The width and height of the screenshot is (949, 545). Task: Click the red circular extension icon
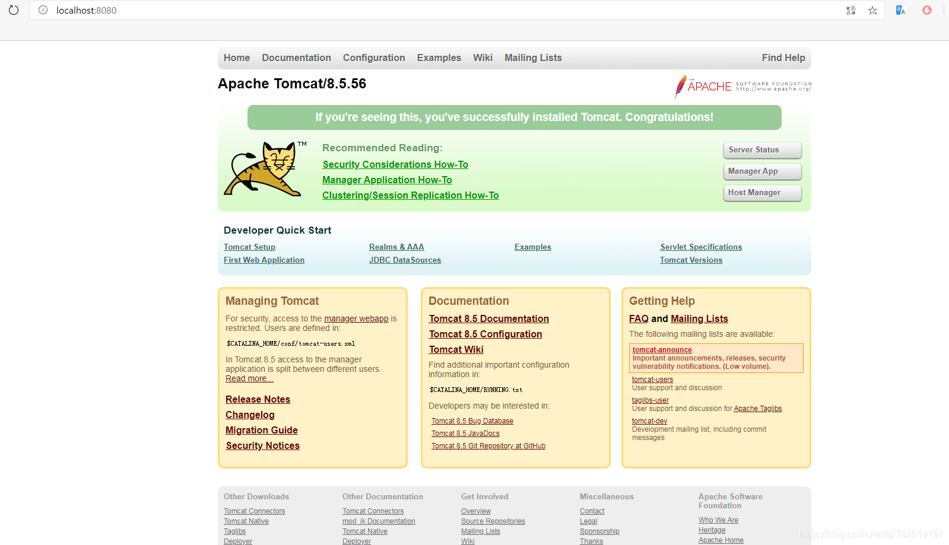(x=926, y=10)
